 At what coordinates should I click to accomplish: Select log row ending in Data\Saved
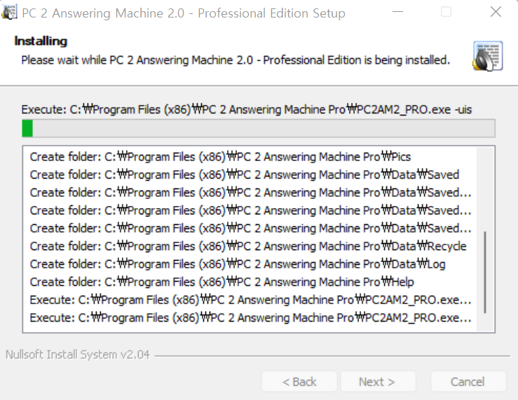pyautogui.click(x=245, y=174)
